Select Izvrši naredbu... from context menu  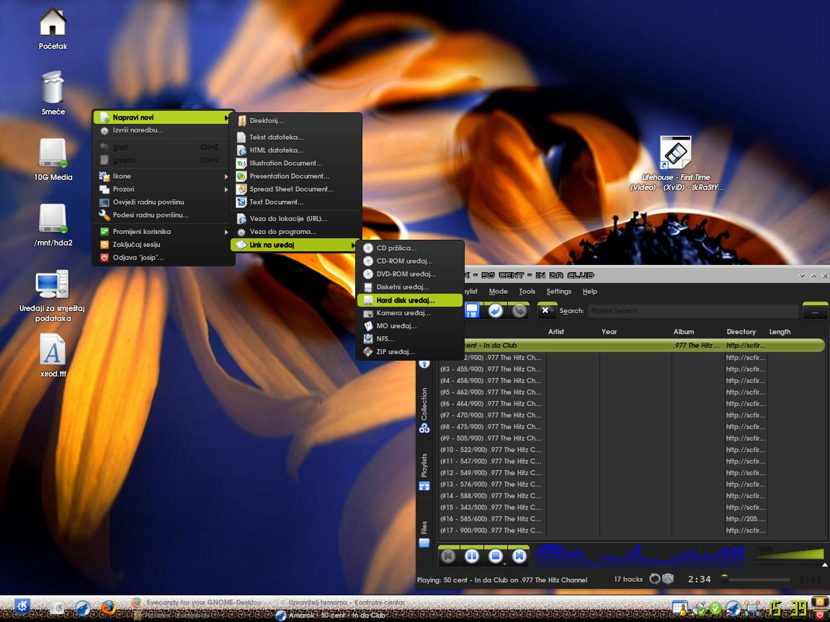coord(163,130)
